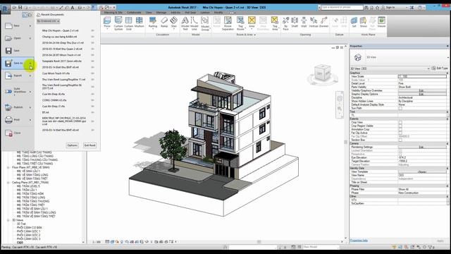Open the work plane Viewer
451x254 pixels.
[x=381, y=23]
